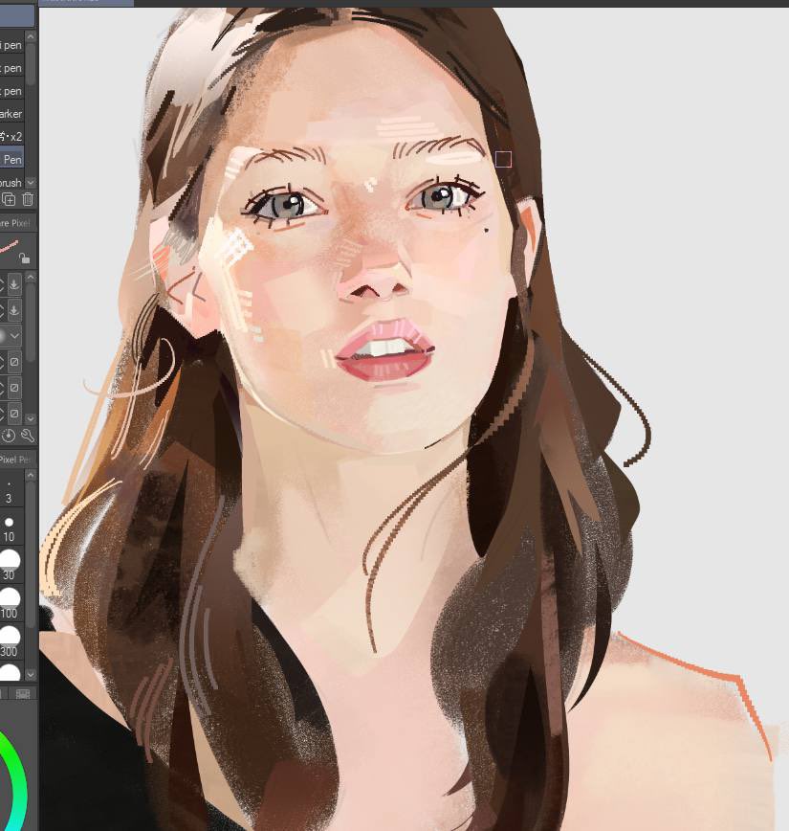Toggle the padlock icon beside stroke preview
This screenshot has width=789, height=831.
click(24, 258)
